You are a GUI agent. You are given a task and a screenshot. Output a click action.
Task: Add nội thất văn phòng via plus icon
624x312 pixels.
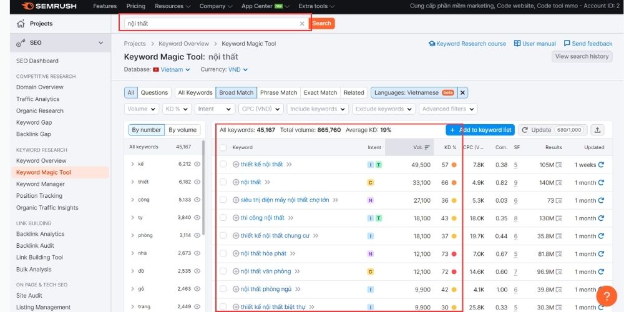click(x=236, y=271)
